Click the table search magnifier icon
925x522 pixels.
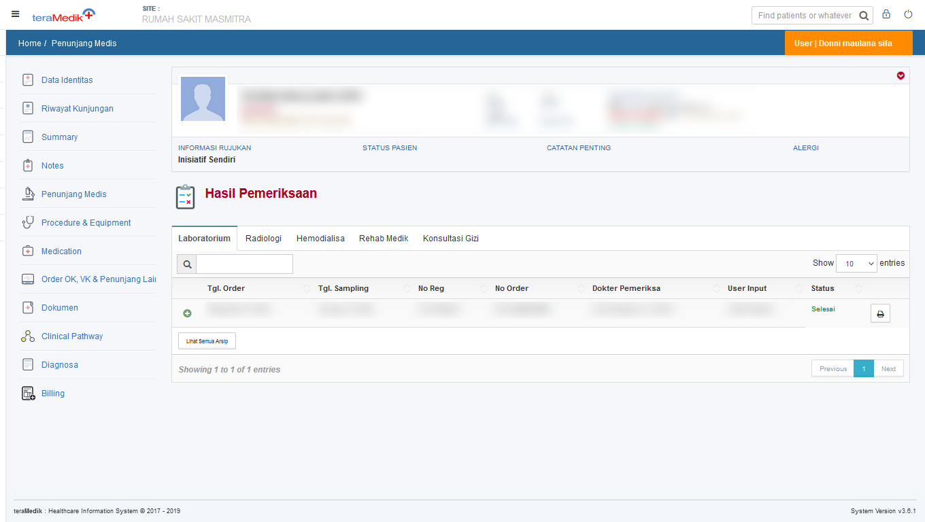coord(187,264)
